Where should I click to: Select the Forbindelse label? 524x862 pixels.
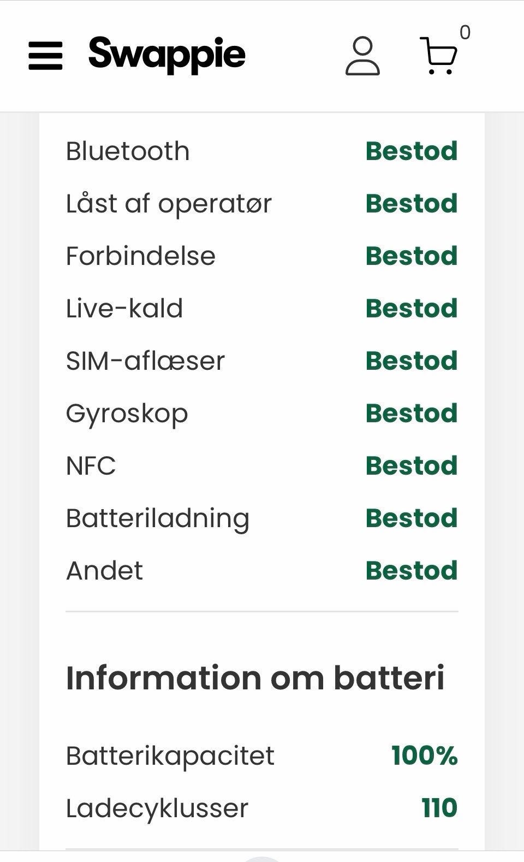click(x=141, y=256)
